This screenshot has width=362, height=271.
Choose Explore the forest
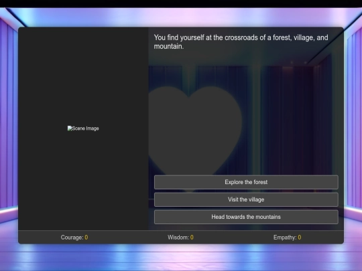246,182
